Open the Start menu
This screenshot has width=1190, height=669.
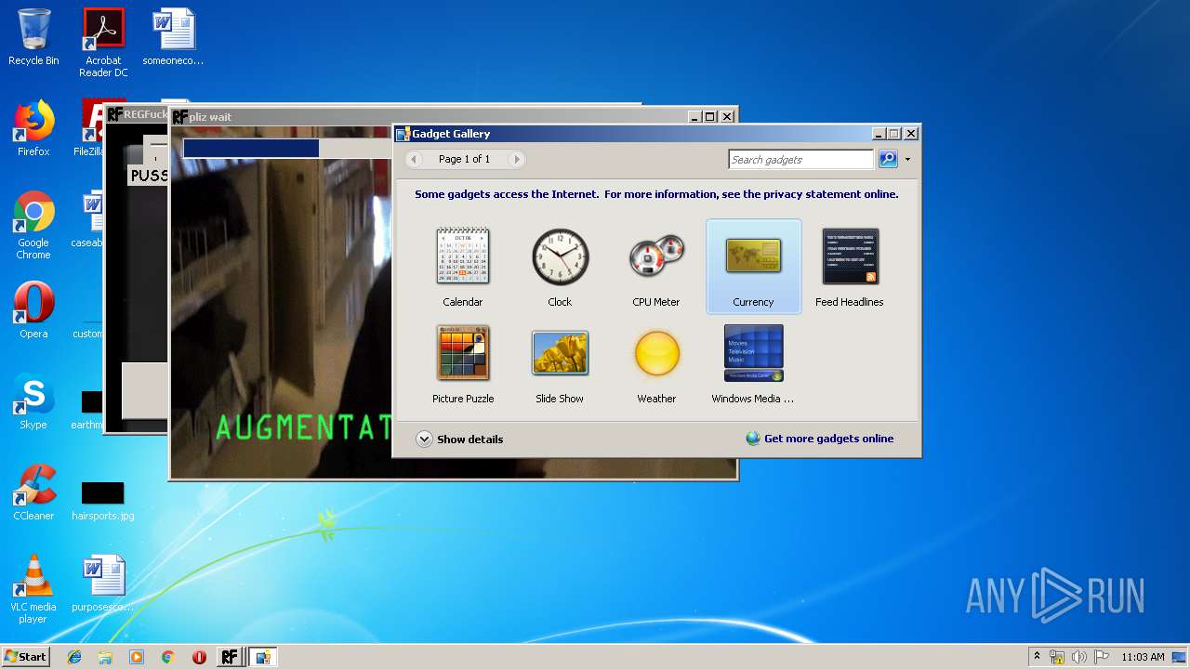click(x=26, y=656)
